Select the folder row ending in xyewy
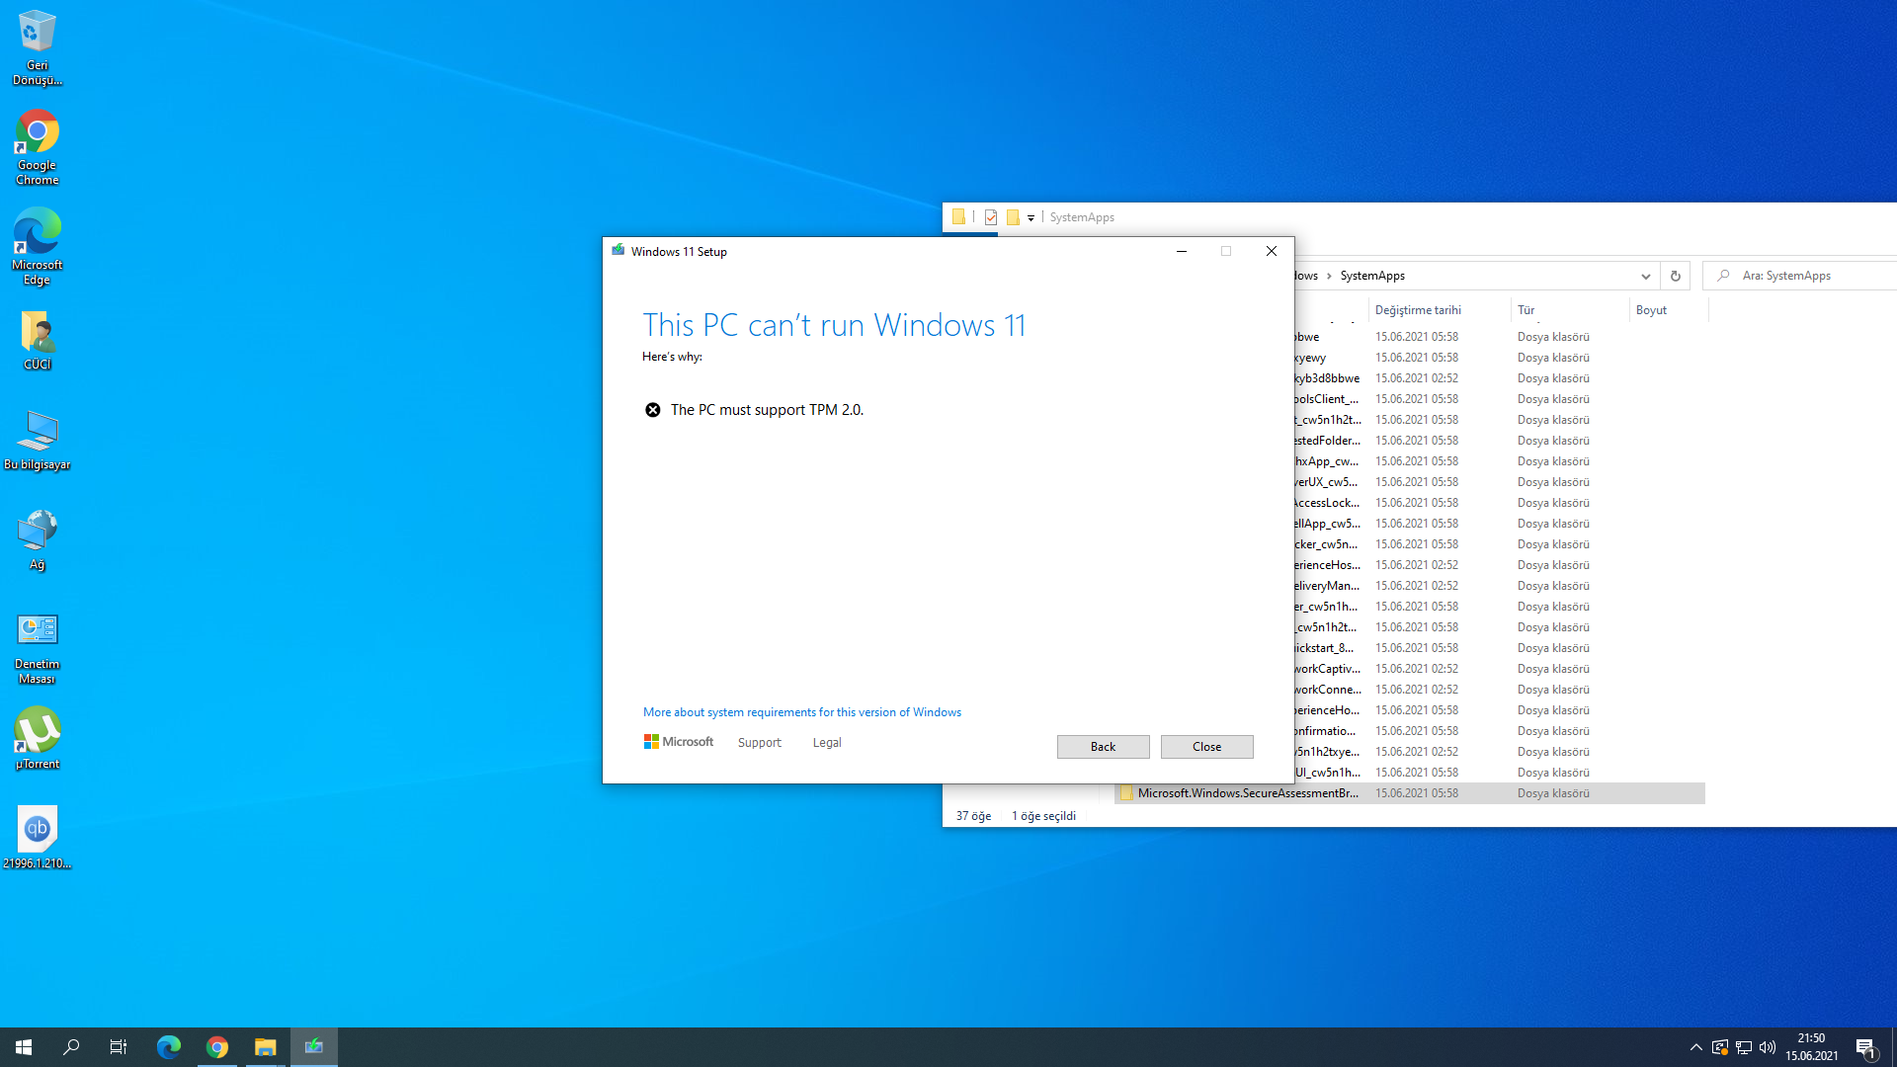Image resolution: width=1897 pixels, height=1067 pixels. 1500,358
